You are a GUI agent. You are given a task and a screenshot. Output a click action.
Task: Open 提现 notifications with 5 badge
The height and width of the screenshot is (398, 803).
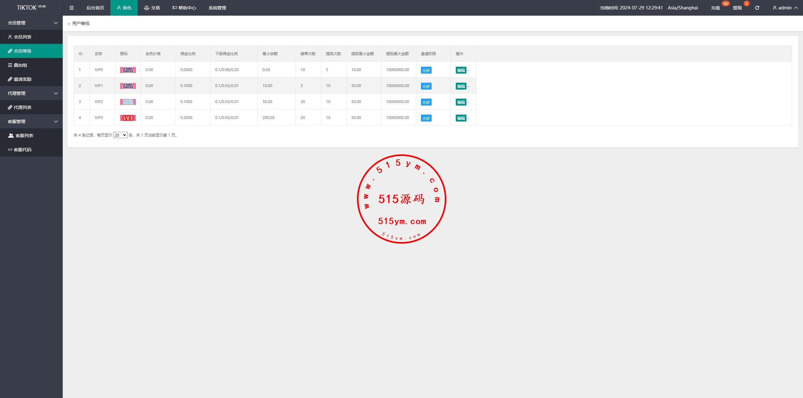(x=737, y=8)
